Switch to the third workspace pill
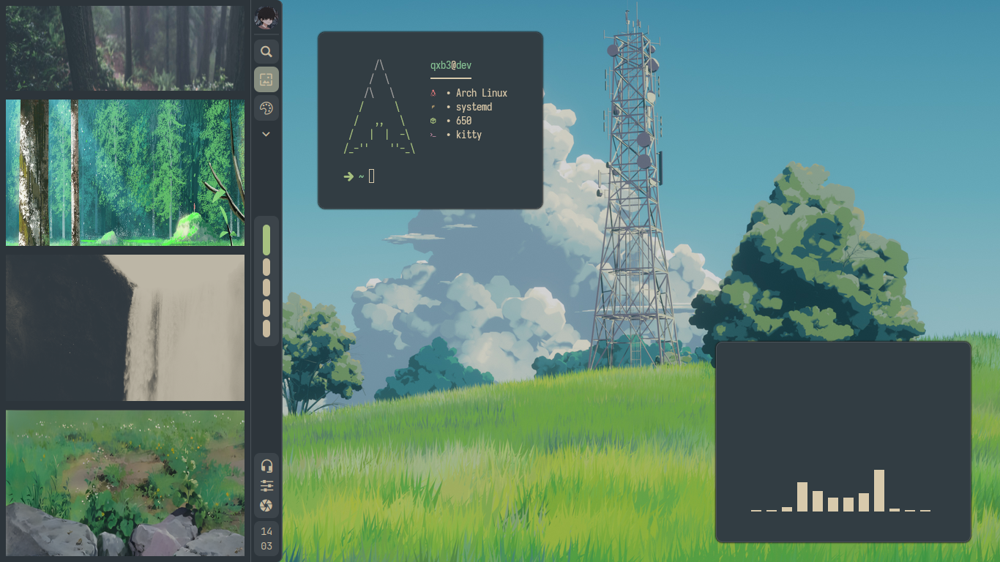The width and height of the screenshot is (1000, 562). tap(266, 288)
